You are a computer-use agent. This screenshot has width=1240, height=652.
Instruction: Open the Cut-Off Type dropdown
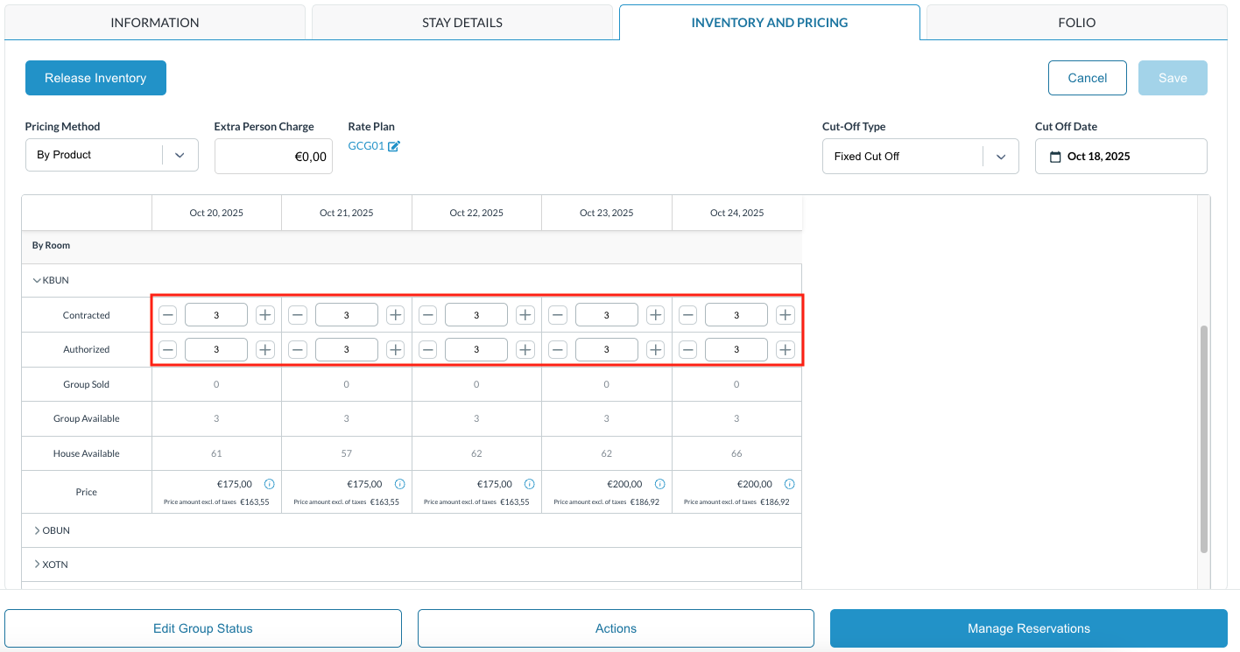(x=919, y=157)
